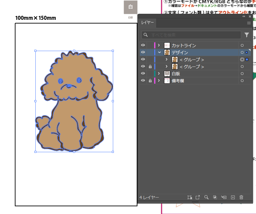Viewport: 256px width, 214px height.
Task: Delete selection with the trash icon
Action: click(x=241, y=198)
